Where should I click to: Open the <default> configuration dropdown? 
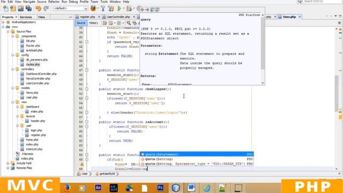pyautogui.click(x=70, y=9)
